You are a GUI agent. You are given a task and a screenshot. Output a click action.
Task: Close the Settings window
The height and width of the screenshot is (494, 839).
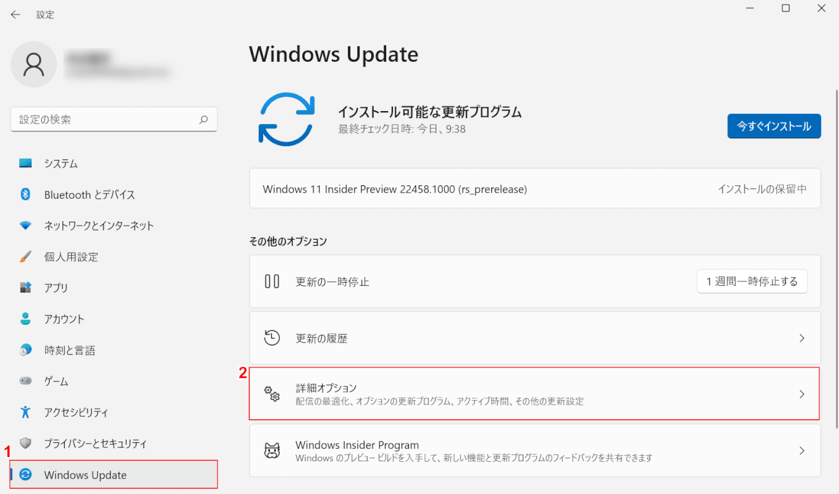[x=821, y=9]
